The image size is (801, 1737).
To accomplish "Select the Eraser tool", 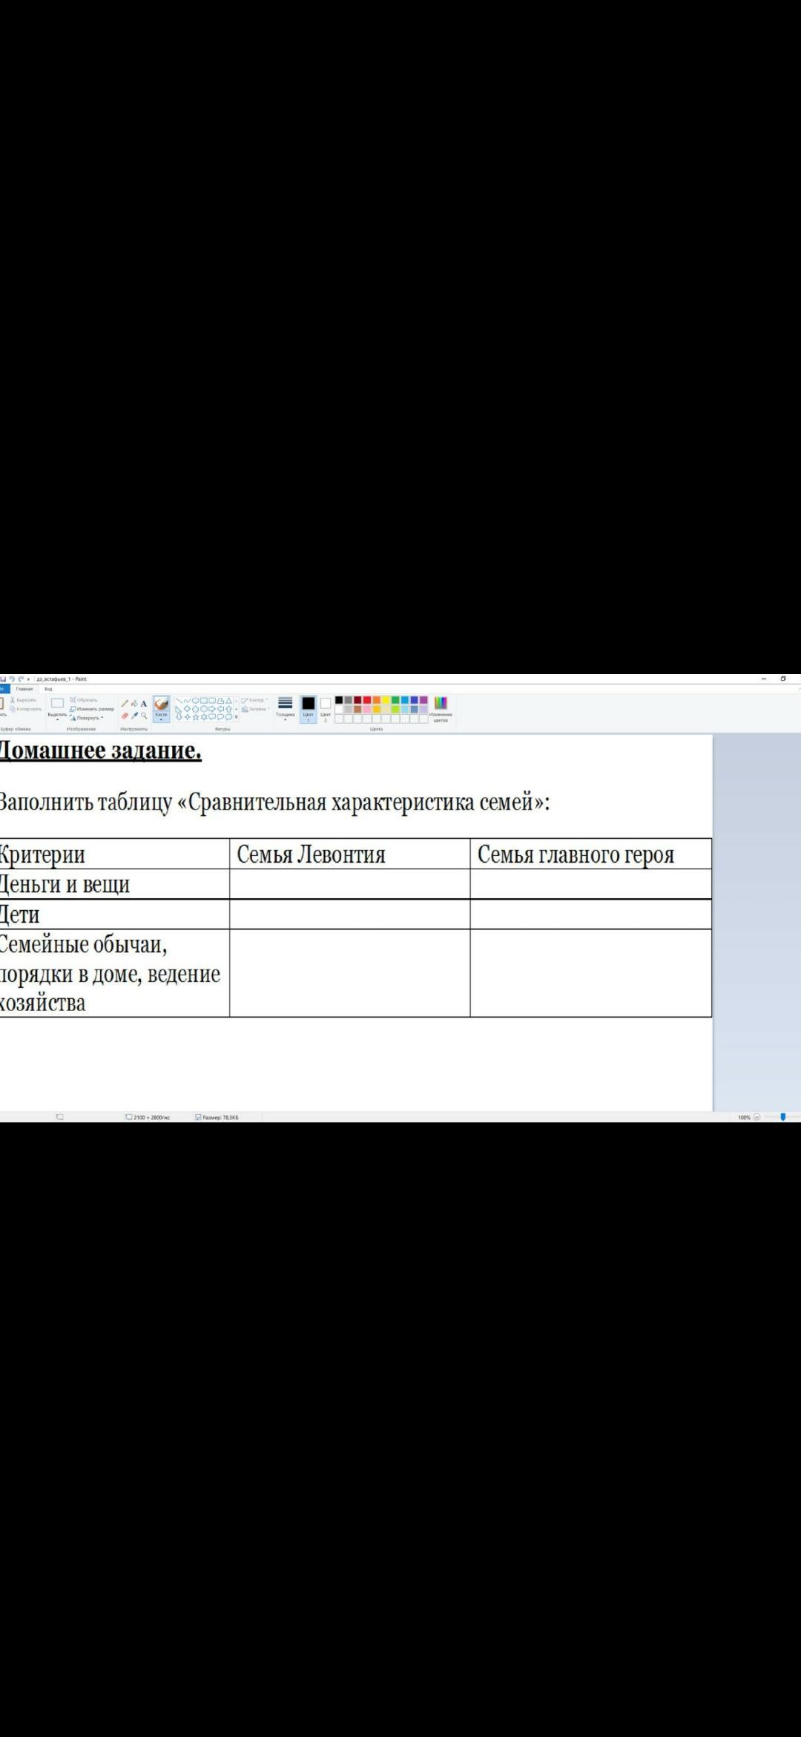I will [x=125, y=716].
